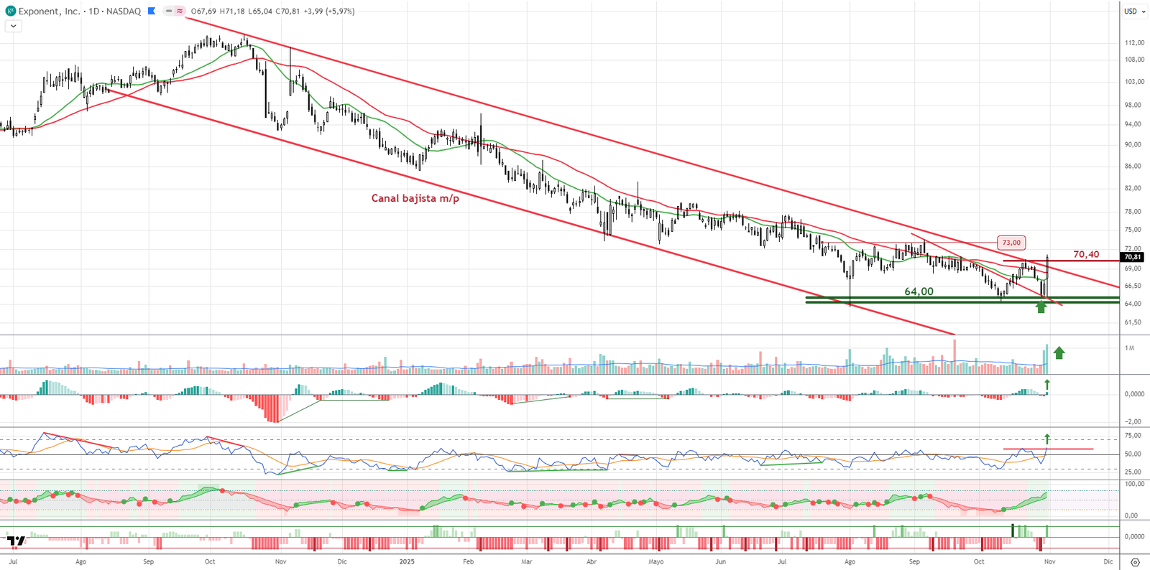Select the 70,40 resistance level label
This screenshot has width=1150, height=570.
click(x=1085, y=254)
